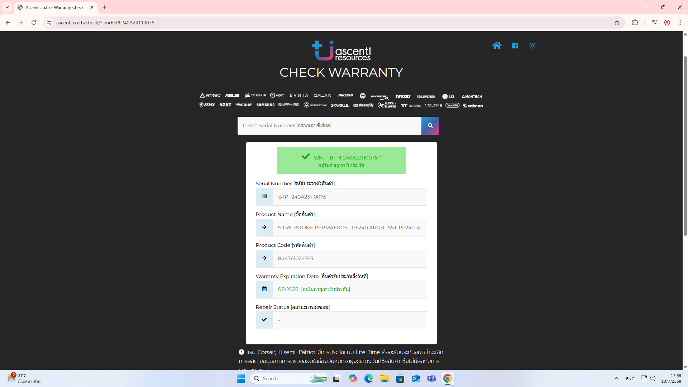Viewport: 688px width, 387px height.
Task: Click the site information icon in address bar
Action: click(x=49, y=23)
